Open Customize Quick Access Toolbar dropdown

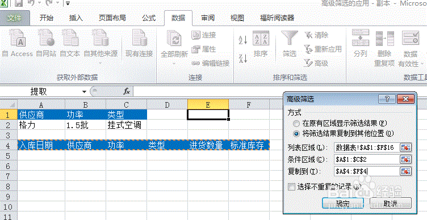click(68, 3)
